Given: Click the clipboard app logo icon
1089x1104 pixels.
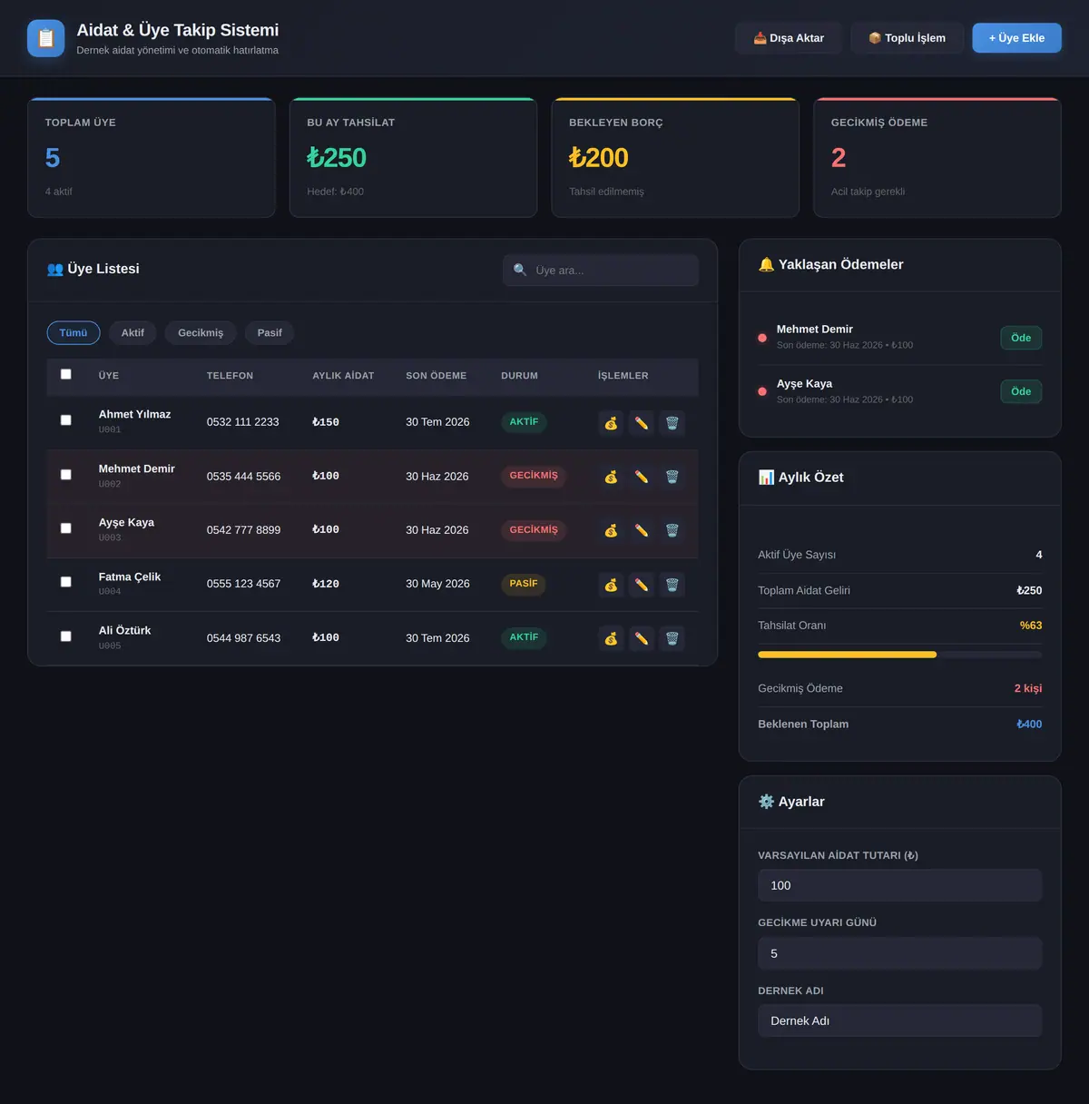Looking at the screenshot, I should pyautogui.click(x=46, y=38).
